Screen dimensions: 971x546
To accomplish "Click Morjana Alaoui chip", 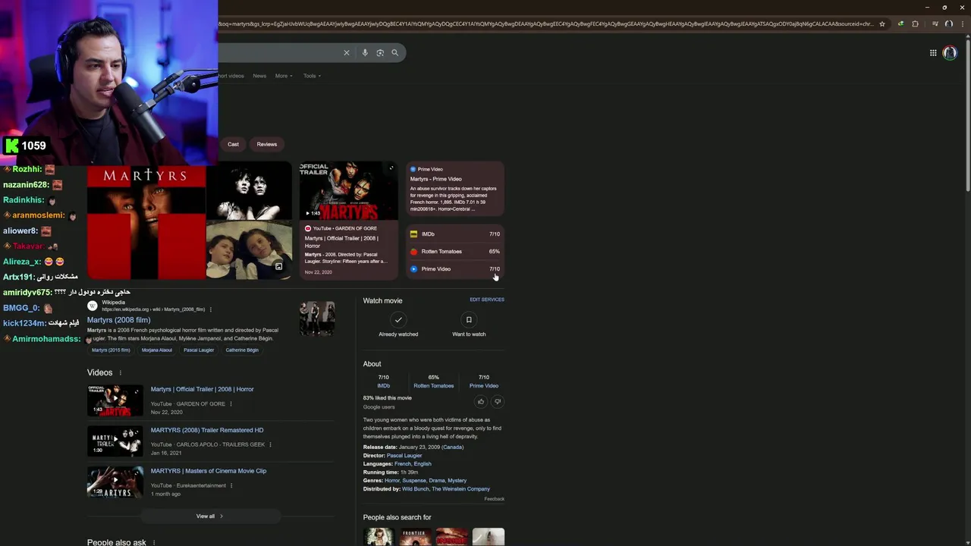I will pos(157,350).
